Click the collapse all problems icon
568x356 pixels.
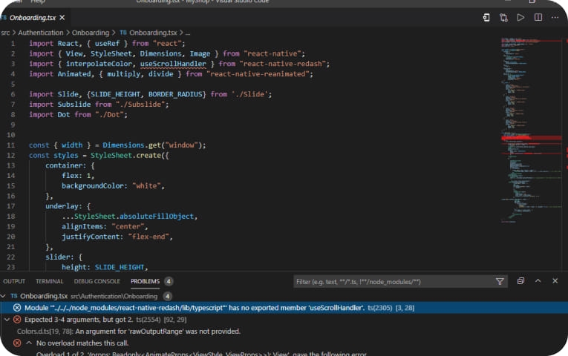[x=520, y=281]
